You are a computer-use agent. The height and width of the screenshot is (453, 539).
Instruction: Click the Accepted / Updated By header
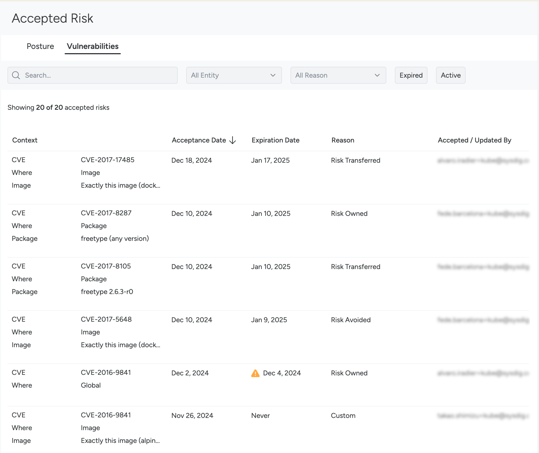click(474, 140)
